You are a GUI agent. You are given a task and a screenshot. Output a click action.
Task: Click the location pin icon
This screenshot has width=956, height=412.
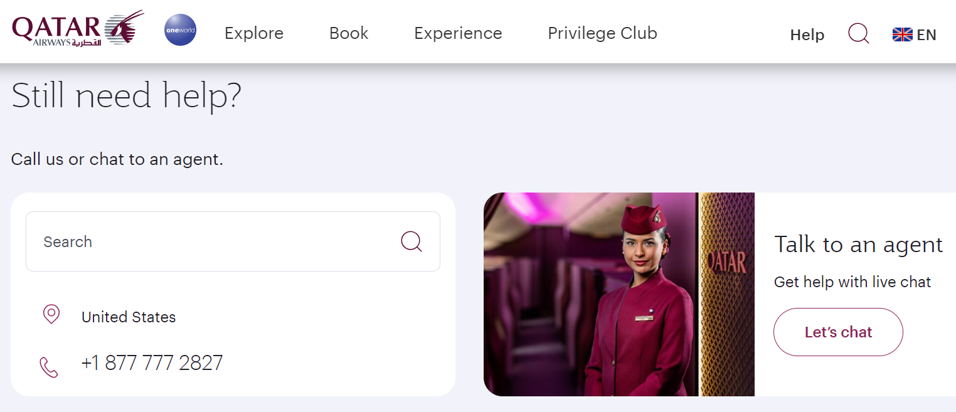click(x=51, y=314)
